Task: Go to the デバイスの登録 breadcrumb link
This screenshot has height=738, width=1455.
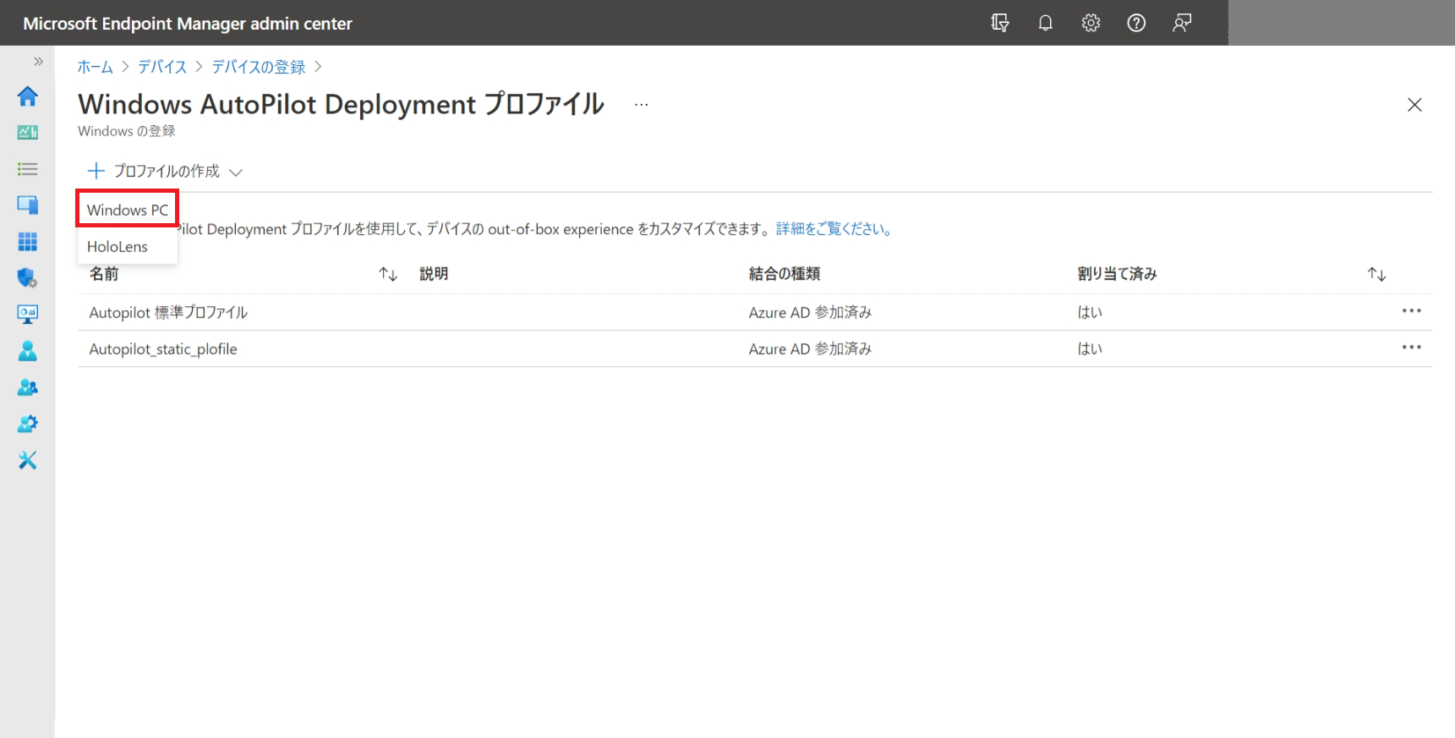Action: point(259,67)
